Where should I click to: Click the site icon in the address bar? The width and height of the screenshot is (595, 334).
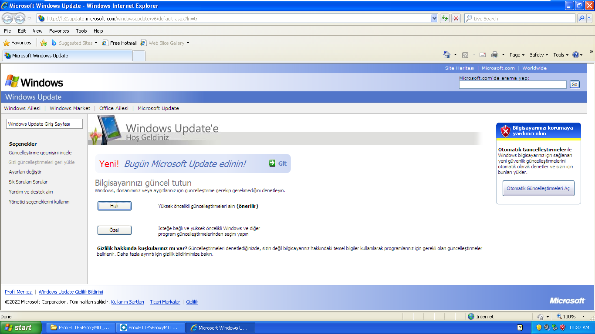pyautogui.click(x=41, y=19)
